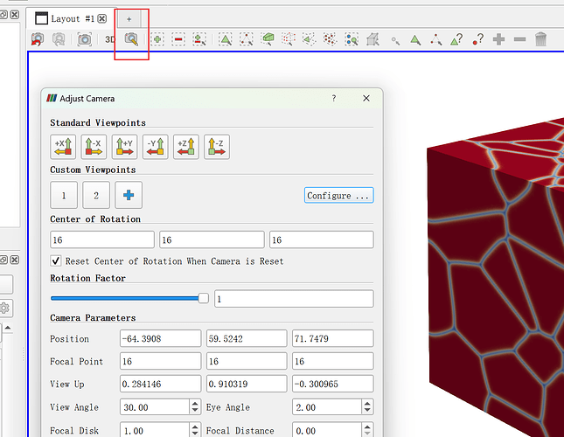
Task: Click View Up field showing 0.284146
Action: coord(160,384)
